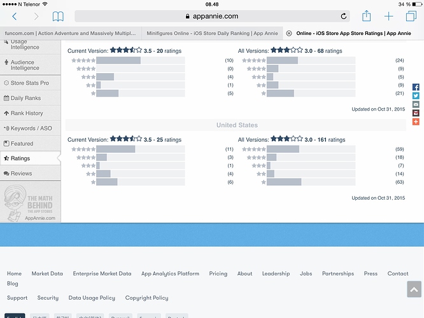Show all tabs overview icon

click(411, 16)
